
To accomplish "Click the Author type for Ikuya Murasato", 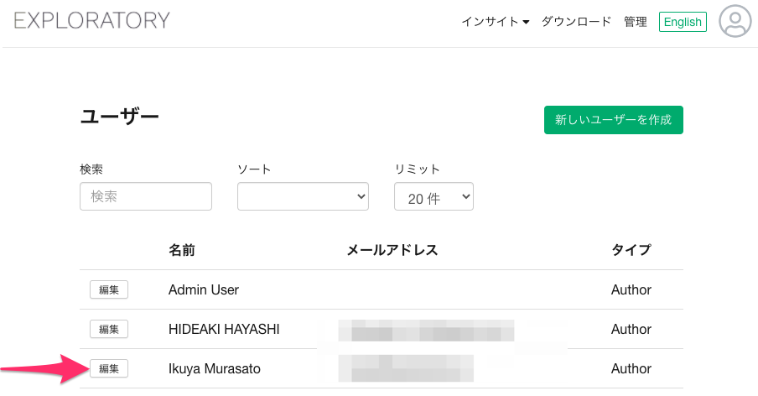I will 631,369.
